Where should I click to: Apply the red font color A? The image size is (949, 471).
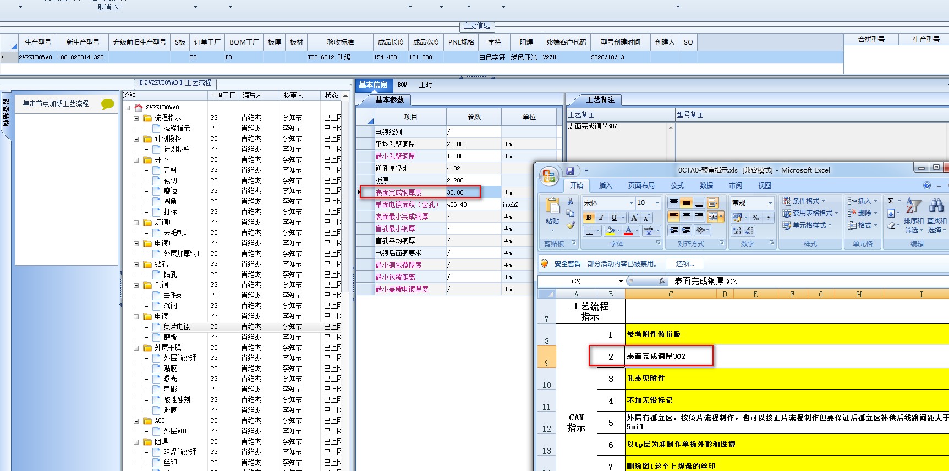tap(628, 230)
